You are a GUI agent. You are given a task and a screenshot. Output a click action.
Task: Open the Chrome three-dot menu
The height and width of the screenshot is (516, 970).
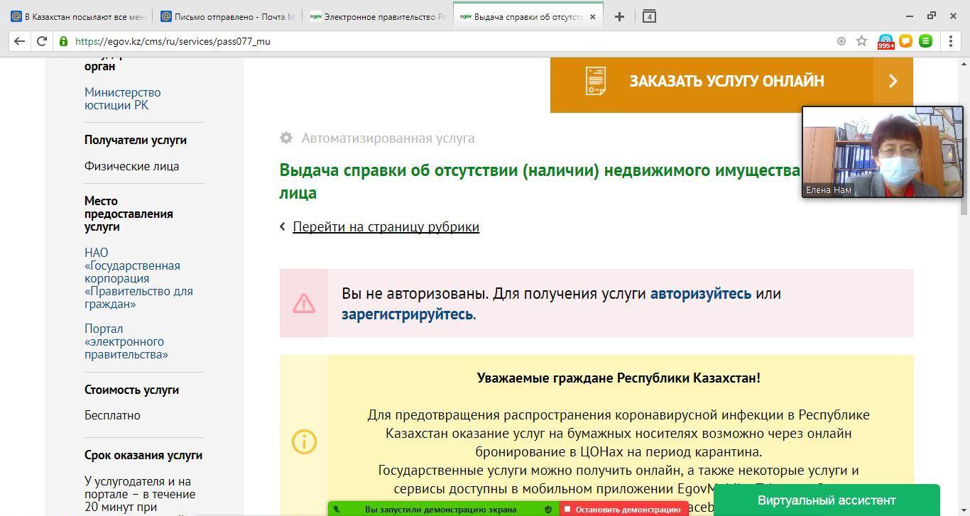[x=951, y=41]
